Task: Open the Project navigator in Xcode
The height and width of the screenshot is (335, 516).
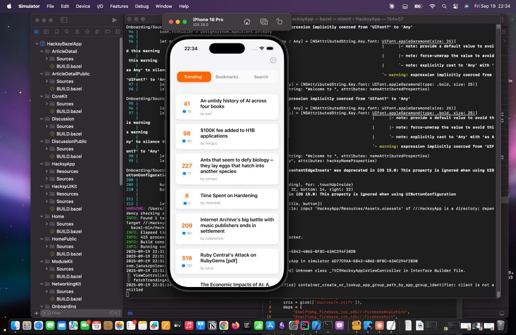Action: pos(36,31)
